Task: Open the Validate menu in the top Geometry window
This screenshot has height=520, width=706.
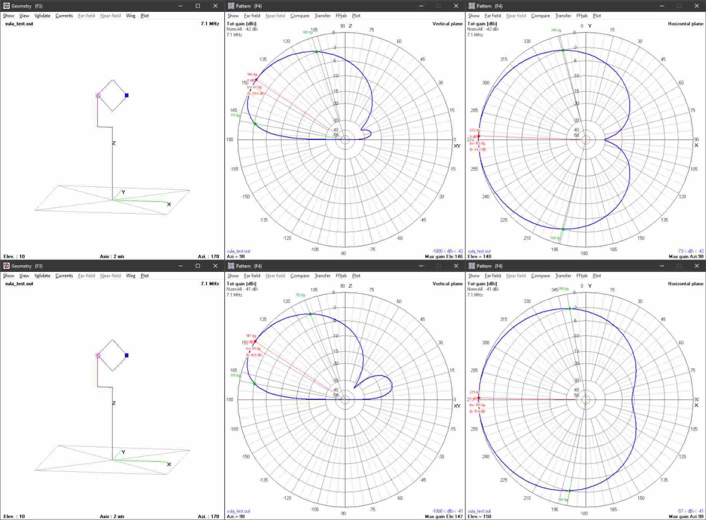Action: 42,15
